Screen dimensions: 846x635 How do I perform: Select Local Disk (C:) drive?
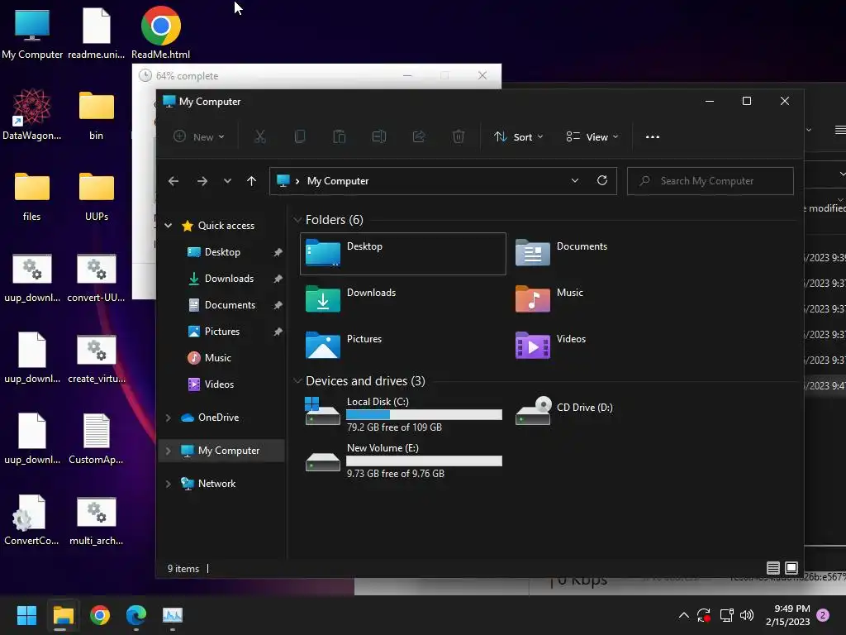(403, 414)
